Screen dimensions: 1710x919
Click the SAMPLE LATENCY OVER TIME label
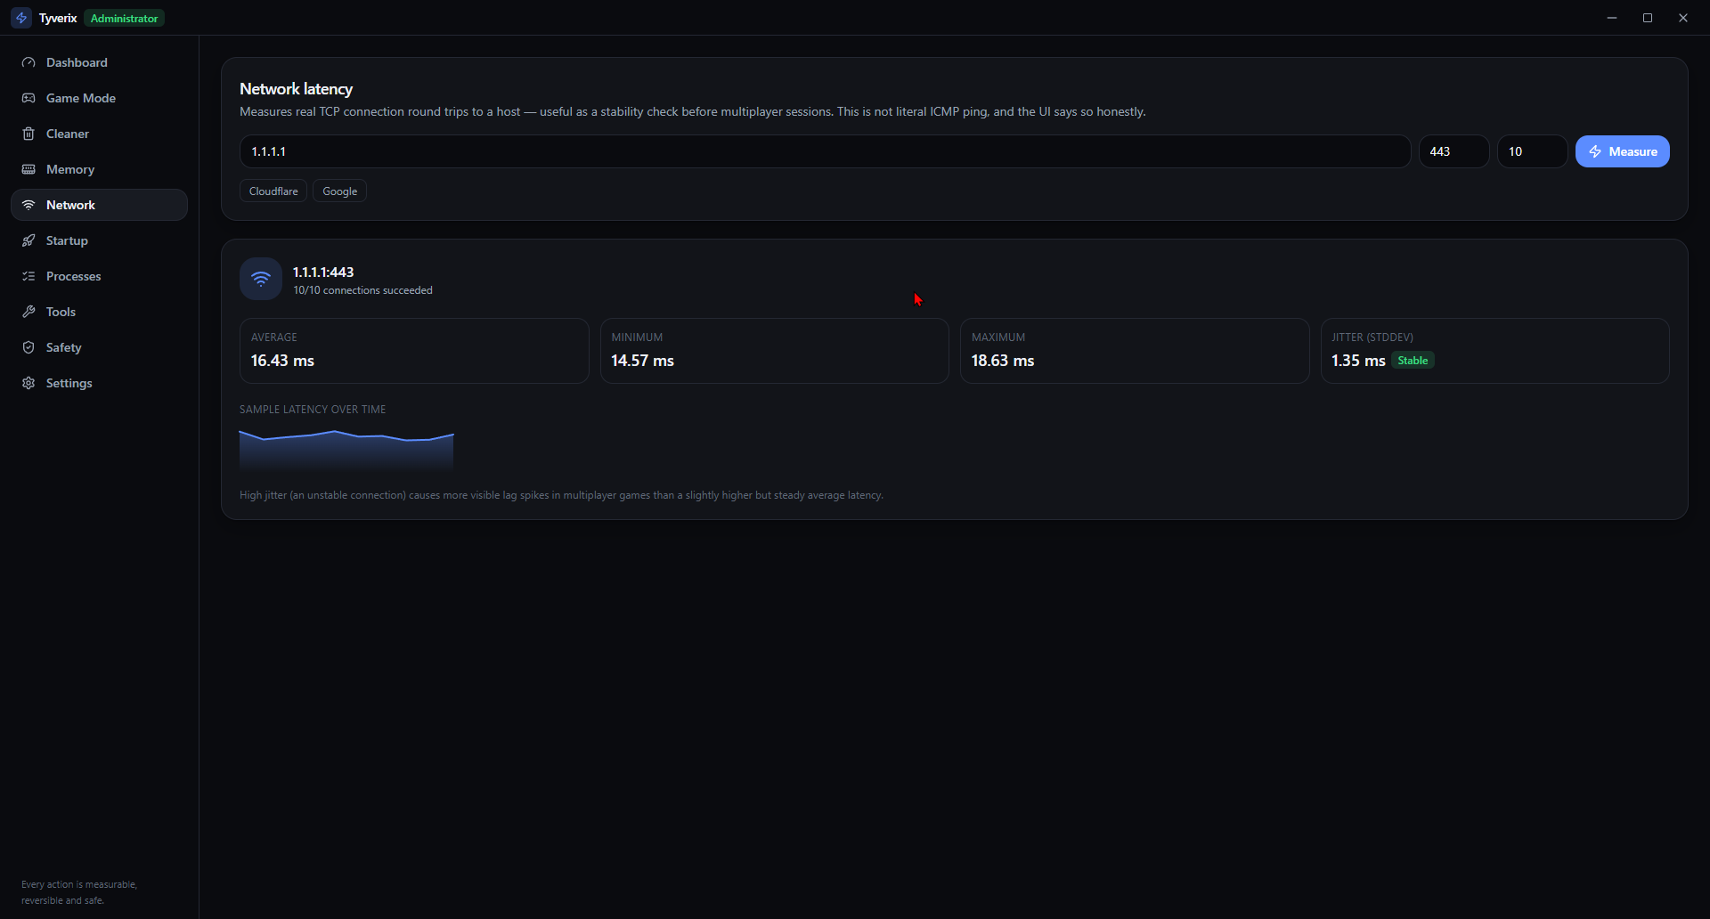[313, 410]
